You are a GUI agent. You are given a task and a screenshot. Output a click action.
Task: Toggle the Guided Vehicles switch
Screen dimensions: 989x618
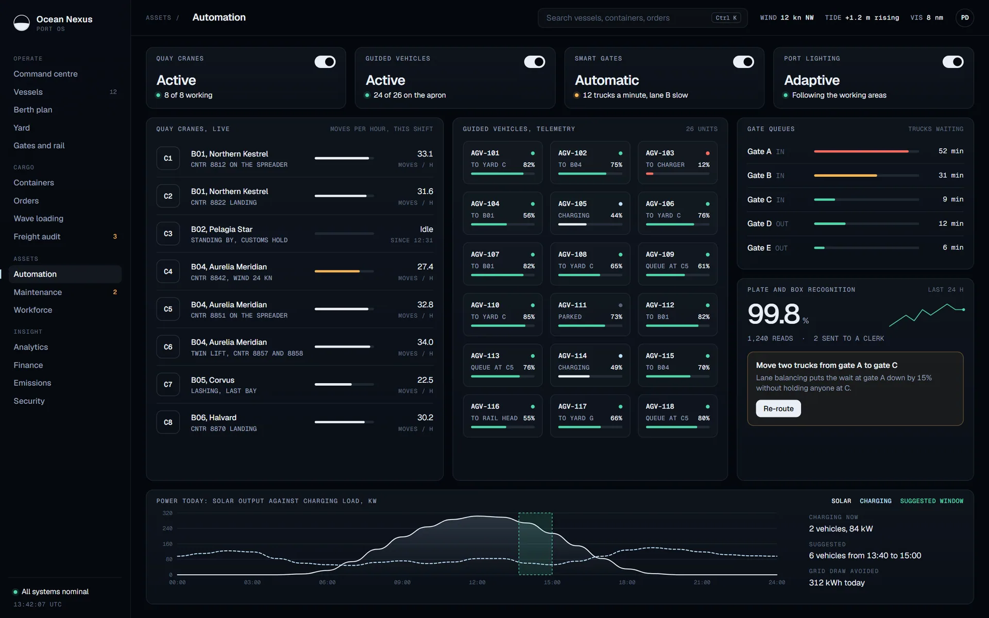pos(534,62)
